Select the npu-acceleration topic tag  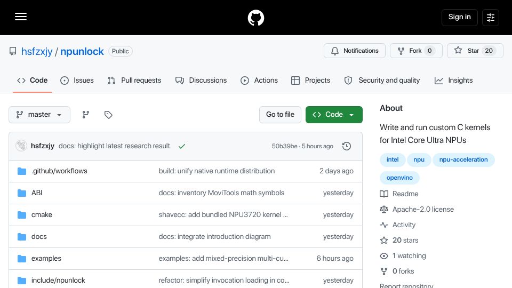point(463,159)
